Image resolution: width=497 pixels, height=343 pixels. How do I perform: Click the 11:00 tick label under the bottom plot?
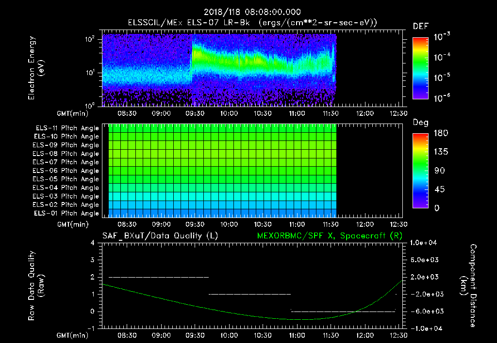tap(297, 335)
